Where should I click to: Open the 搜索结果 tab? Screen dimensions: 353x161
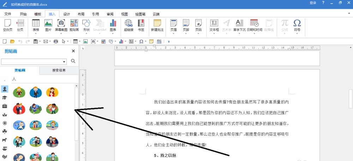pyautogui.click(x=59, y=70)
